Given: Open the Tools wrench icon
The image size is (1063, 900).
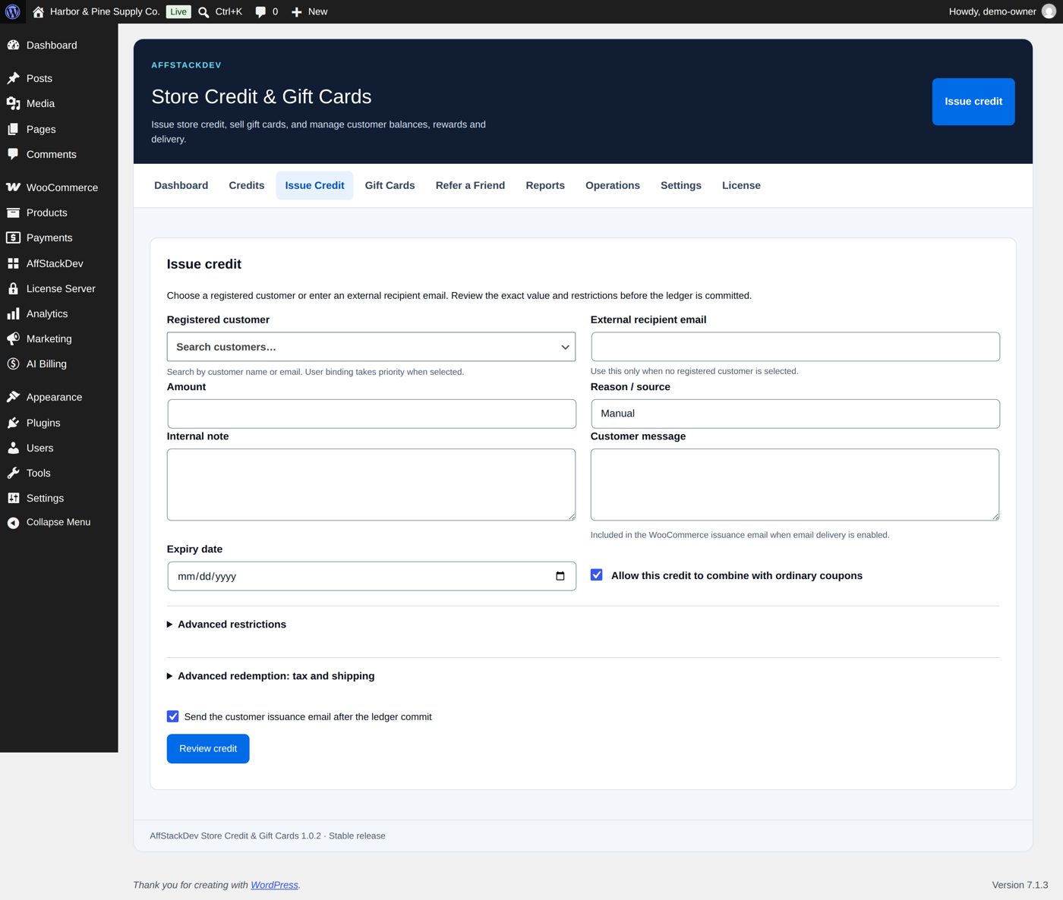Looking at the screenshot, I should [13, 473].
